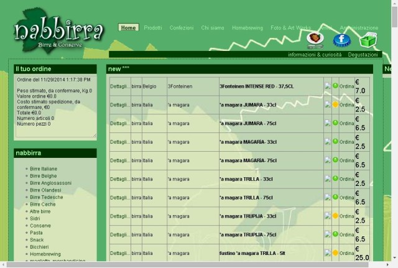Open product image thumbnail for JUMARA 33cl

click(x=328, y=104)
